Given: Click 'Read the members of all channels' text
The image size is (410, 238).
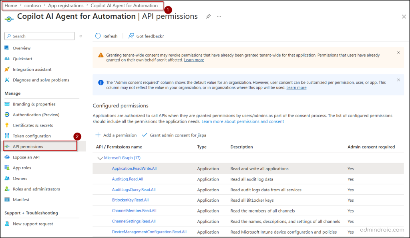Looking at the screenshot, I should point(263,211).
